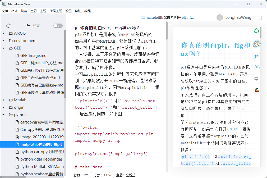This screenshot has width=267, height=178.
Task: Click the file tree horizontal scrollbar
Action: click(13, 177)
